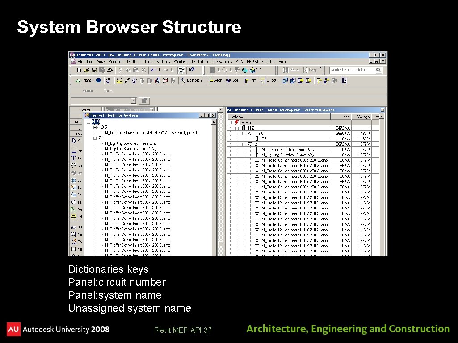Click the Revit app icon in title bar
458x343 pixels.
point(71,55)
